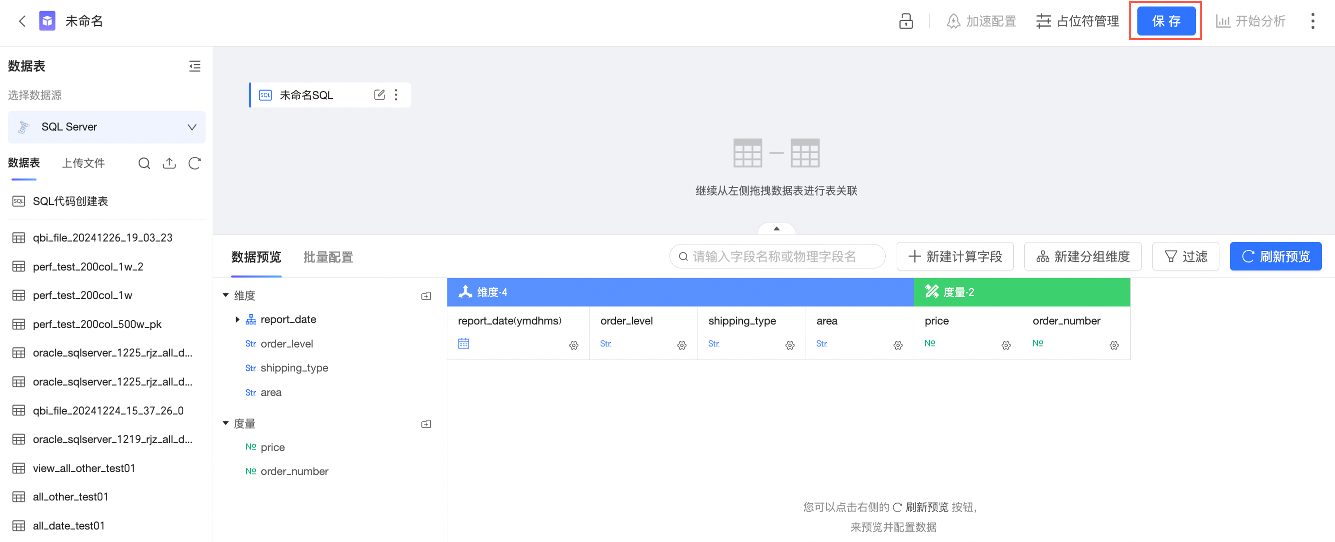Open the 过滤 filter button
Screen dimensions: 1335x542
point(1186,256)
